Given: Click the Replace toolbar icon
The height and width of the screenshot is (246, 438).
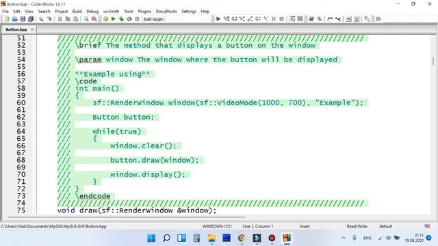Looking at the screenshot, I should pos(94,19).
